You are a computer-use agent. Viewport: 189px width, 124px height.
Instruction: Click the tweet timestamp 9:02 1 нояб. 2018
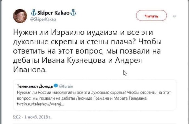tap(32, 117)
